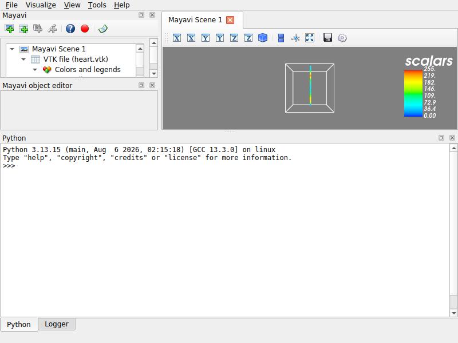Screen dimensions: 458x343
Task: Click the add data source icon
Action: [23, 29]
